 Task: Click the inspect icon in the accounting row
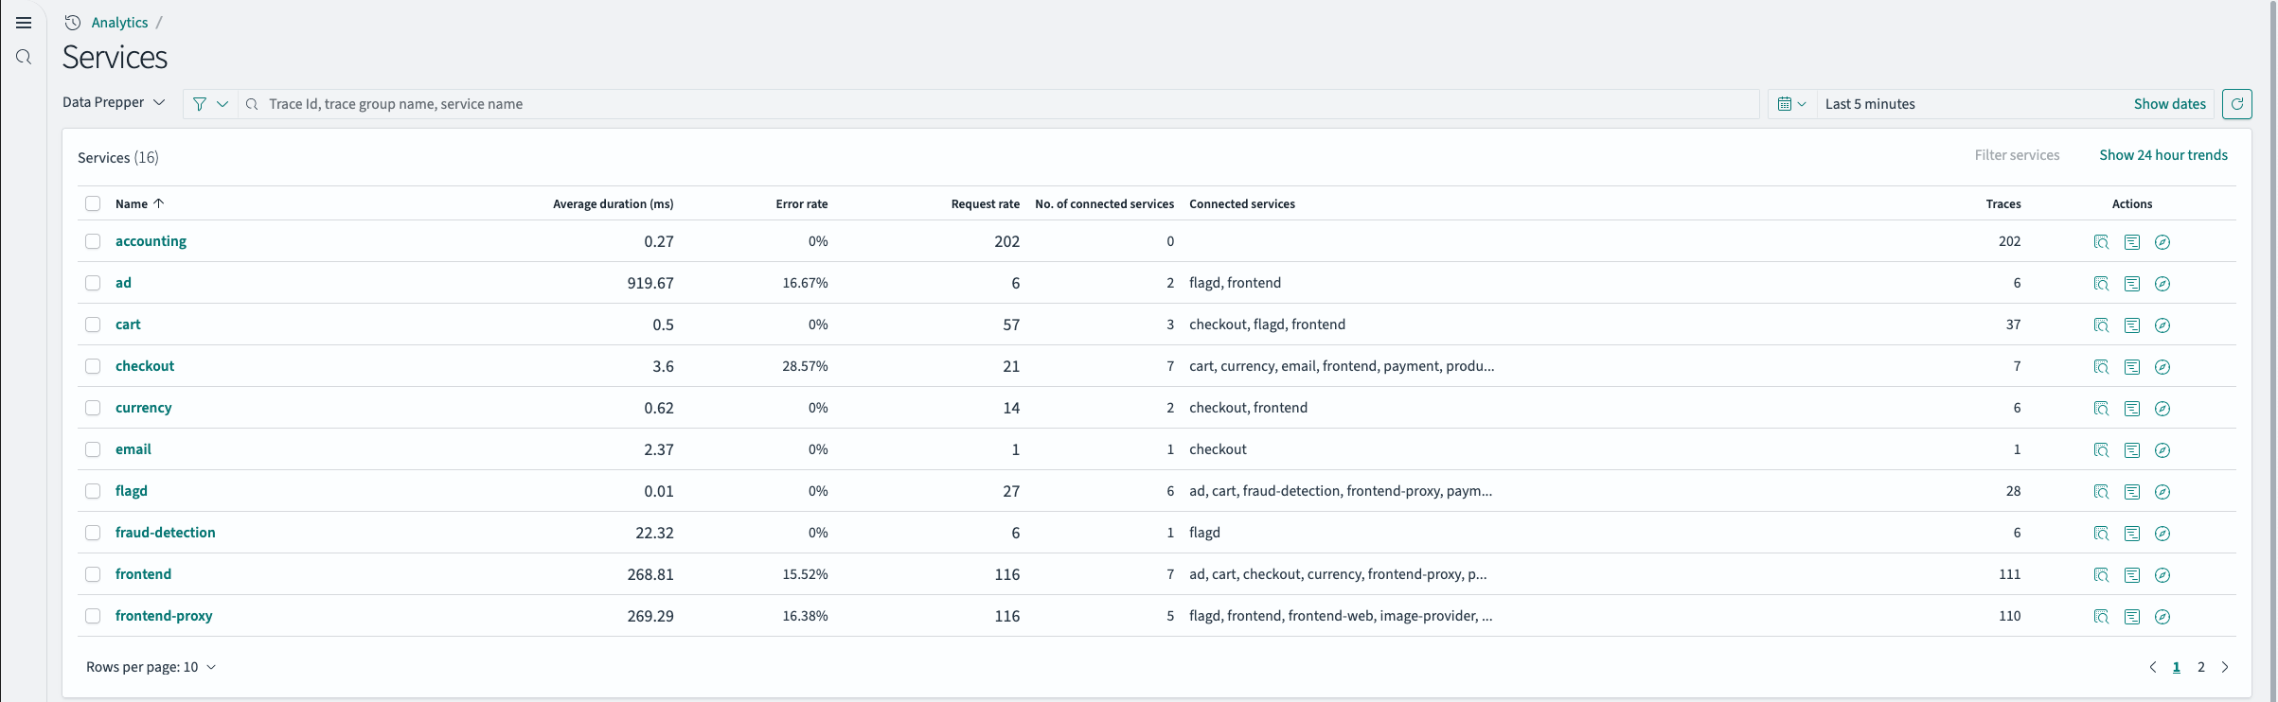click(2101, 242)
